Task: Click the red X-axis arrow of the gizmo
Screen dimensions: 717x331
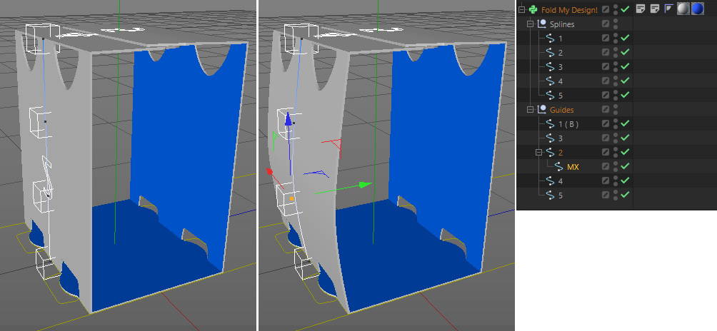Action: (270, 171)
